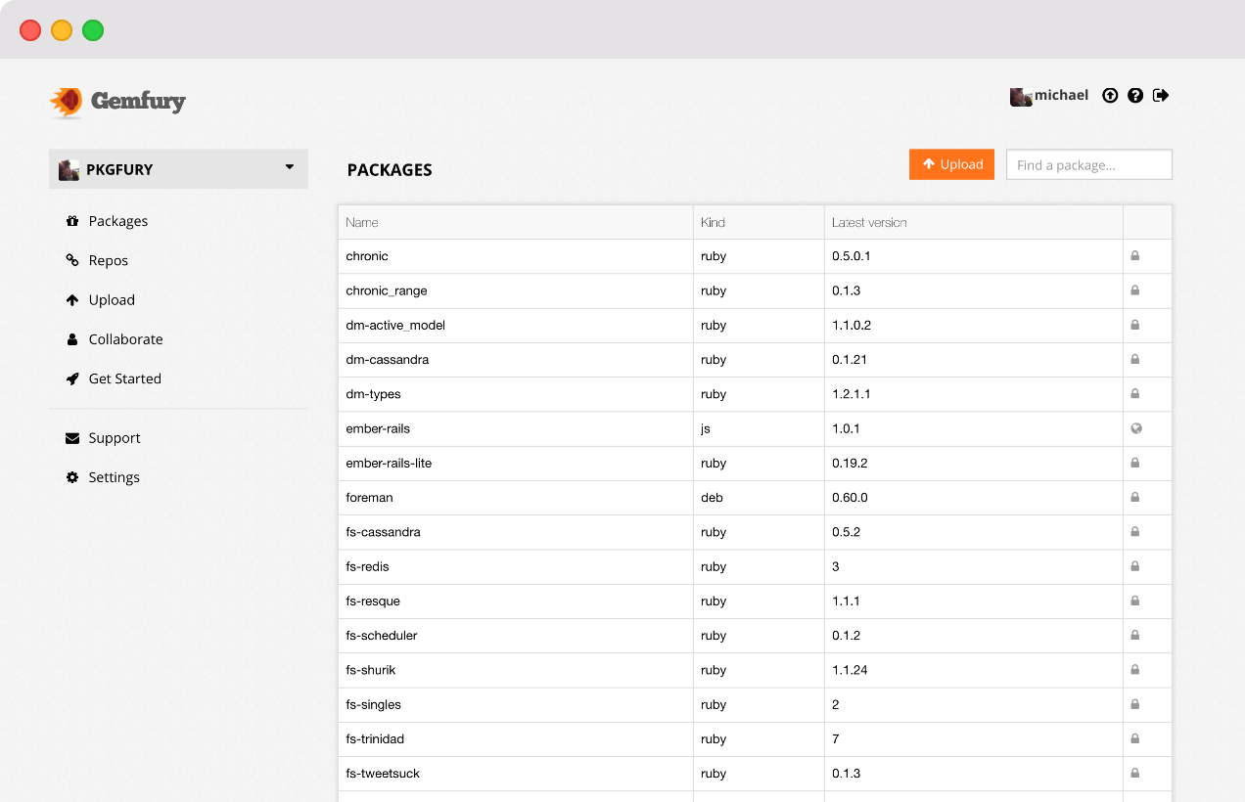Click the lock icon for fs-tweetsuck

click(1135, 774)
